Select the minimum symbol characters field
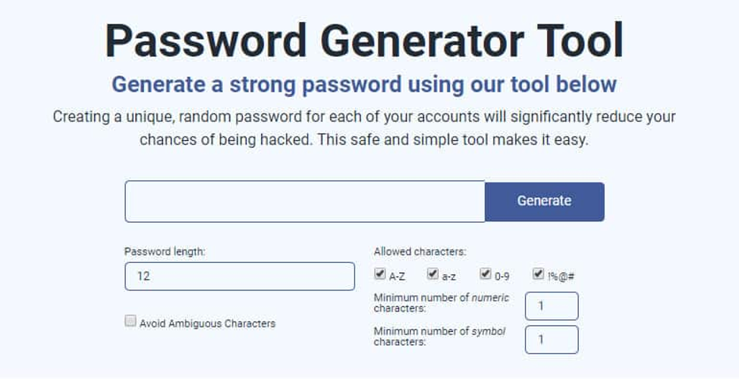Screen dimensions: 739x379 (x=551, y=340)
